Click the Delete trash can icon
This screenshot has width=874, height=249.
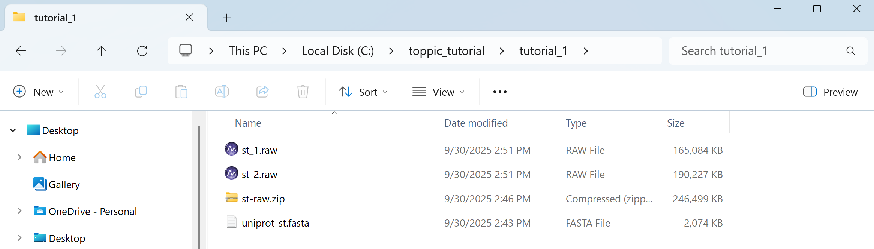(x=303, y=92)
